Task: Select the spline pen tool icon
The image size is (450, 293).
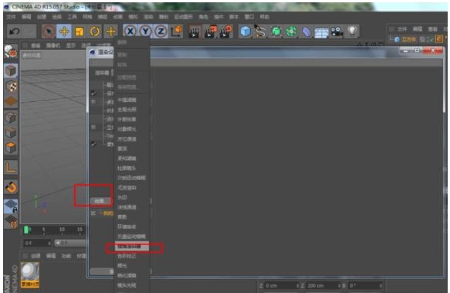Action: 260,32
